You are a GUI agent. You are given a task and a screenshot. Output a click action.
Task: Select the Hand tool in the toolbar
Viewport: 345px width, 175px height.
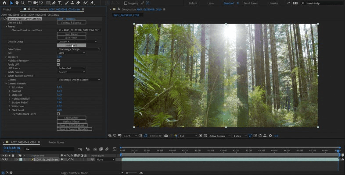[17, 3]
